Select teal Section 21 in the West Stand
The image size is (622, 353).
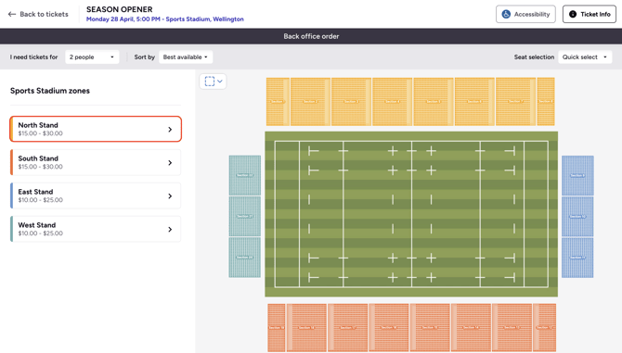tap(245, 217)
